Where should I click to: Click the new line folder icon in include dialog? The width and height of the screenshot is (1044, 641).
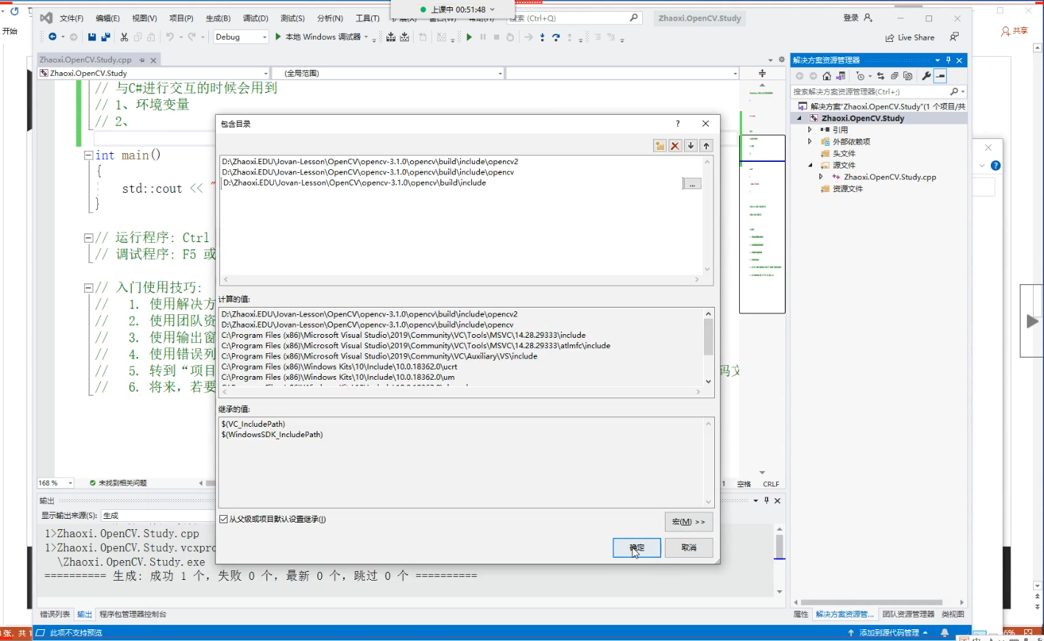[660, 146]
